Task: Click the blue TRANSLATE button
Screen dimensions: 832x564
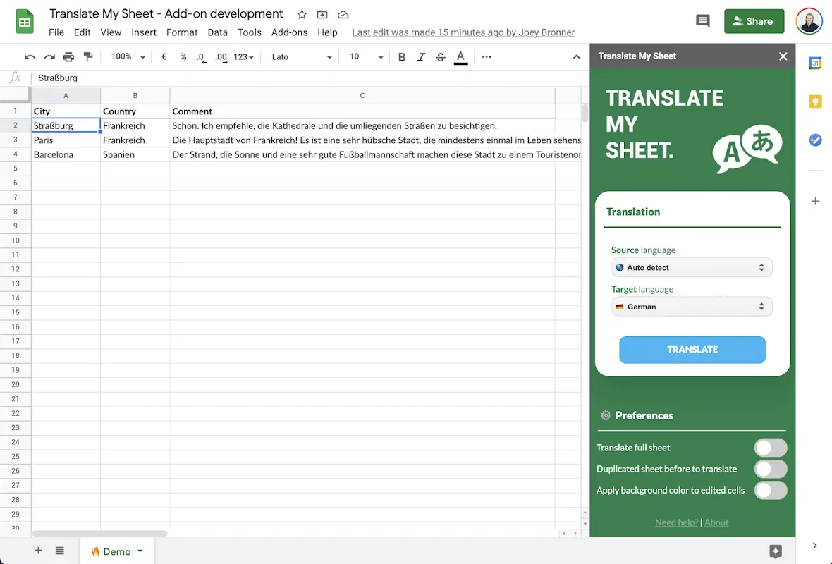Action: click(692, 350)
